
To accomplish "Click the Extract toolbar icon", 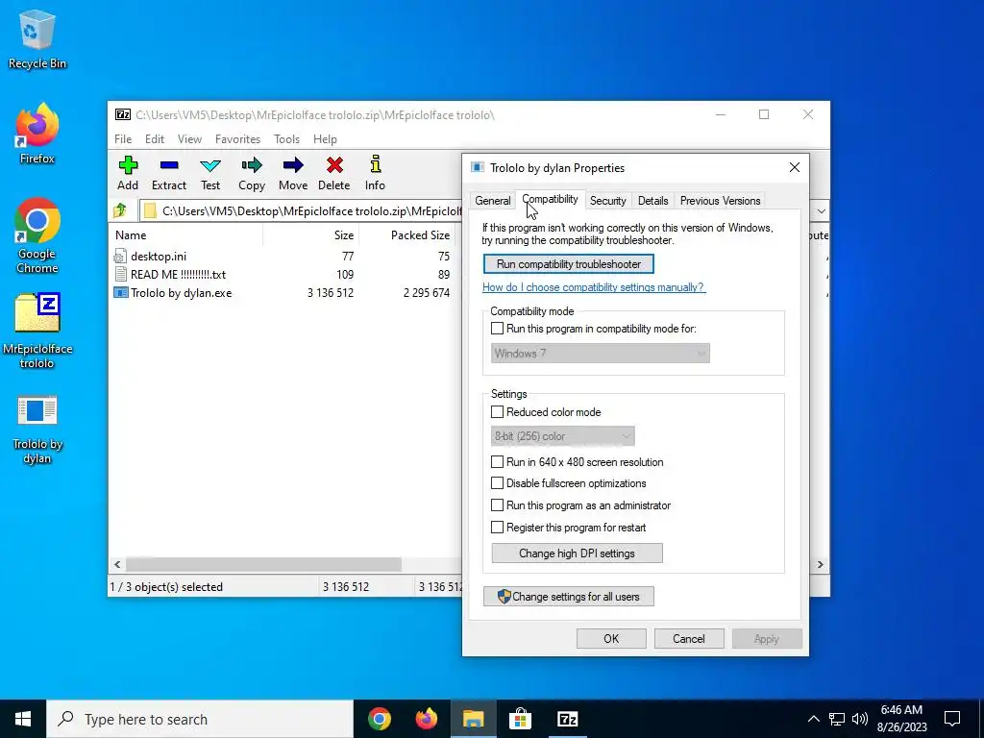I will (169, 173).
